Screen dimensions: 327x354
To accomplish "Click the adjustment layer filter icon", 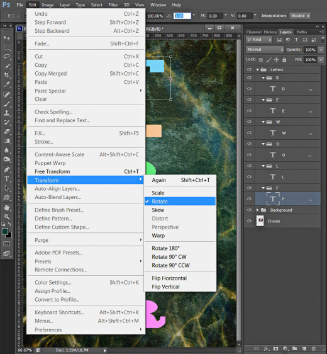I will (288, 40).
